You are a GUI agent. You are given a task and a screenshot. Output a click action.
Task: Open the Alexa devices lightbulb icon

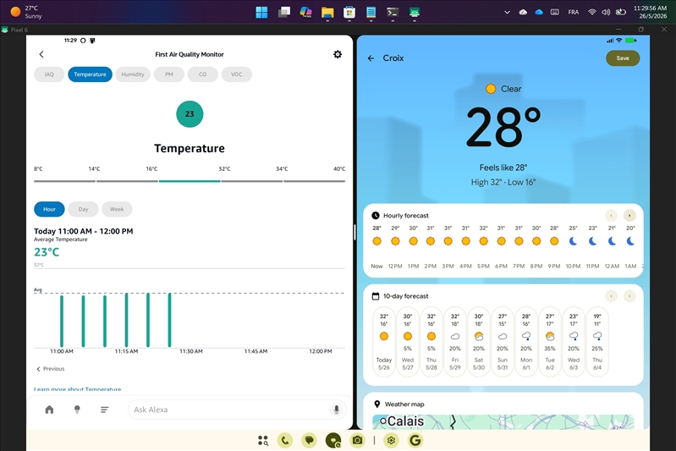click(77, 410)
